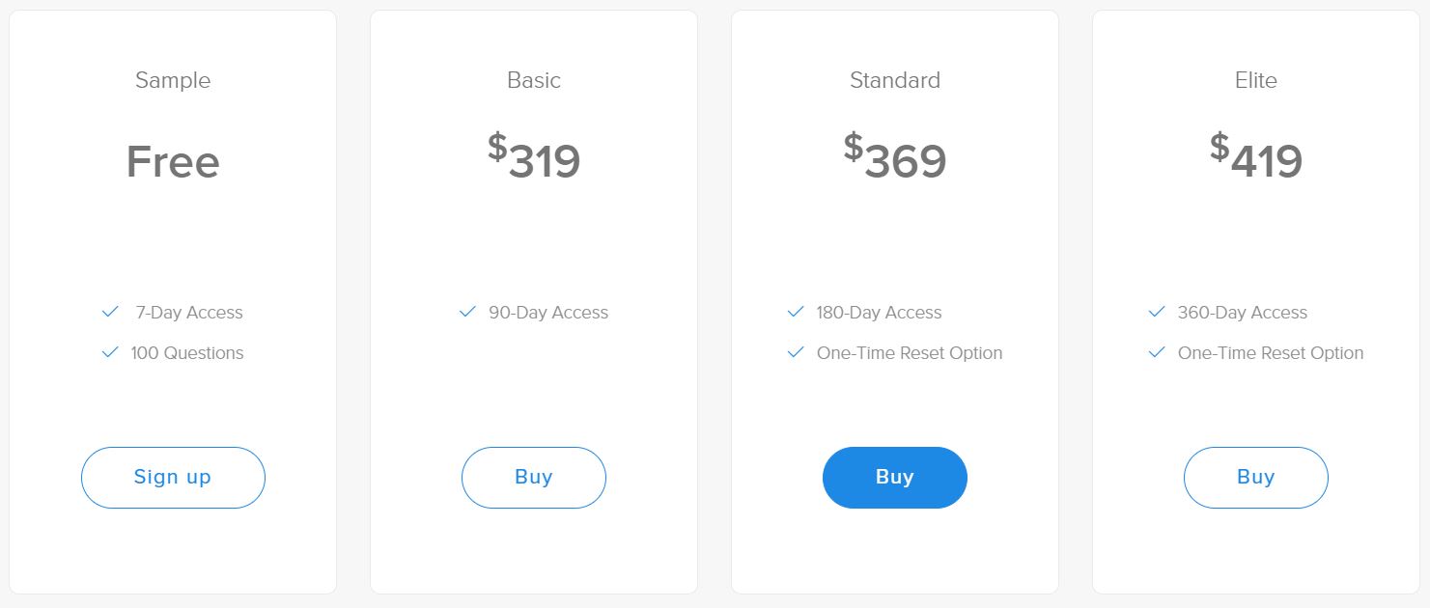
Task: Click the checkmark beside 100 Questions
Action: tap(109, 352)
